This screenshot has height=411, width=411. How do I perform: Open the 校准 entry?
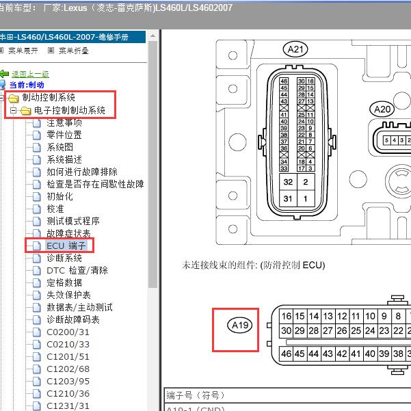[x=55, y=209]
